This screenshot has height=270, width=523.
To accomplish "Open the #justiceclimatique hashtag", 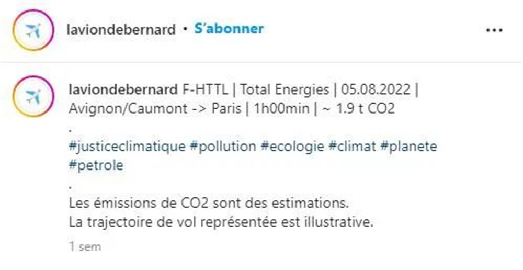I will (x=127, y=147).
